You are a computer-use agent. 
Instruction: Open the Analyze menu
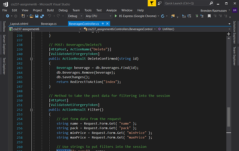click(x=111, y=10)
